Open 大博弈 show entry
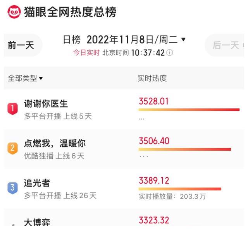This screenshot has height=230, width=248. [37, 222]
